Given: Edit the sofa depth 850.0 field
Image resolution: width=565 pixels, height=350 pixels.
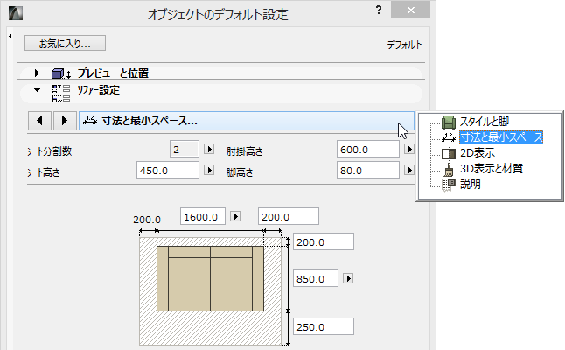Looking at the screenshot, I should pyautogui.click(x=315, y=278).
